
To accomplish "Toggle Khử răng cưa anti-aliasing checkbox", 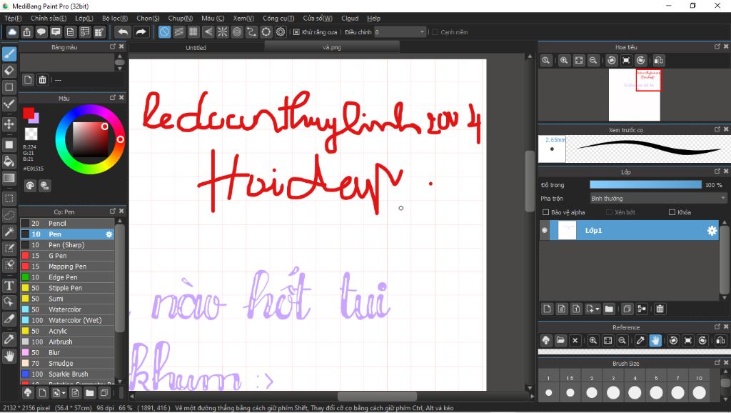I will pos(296,32).
